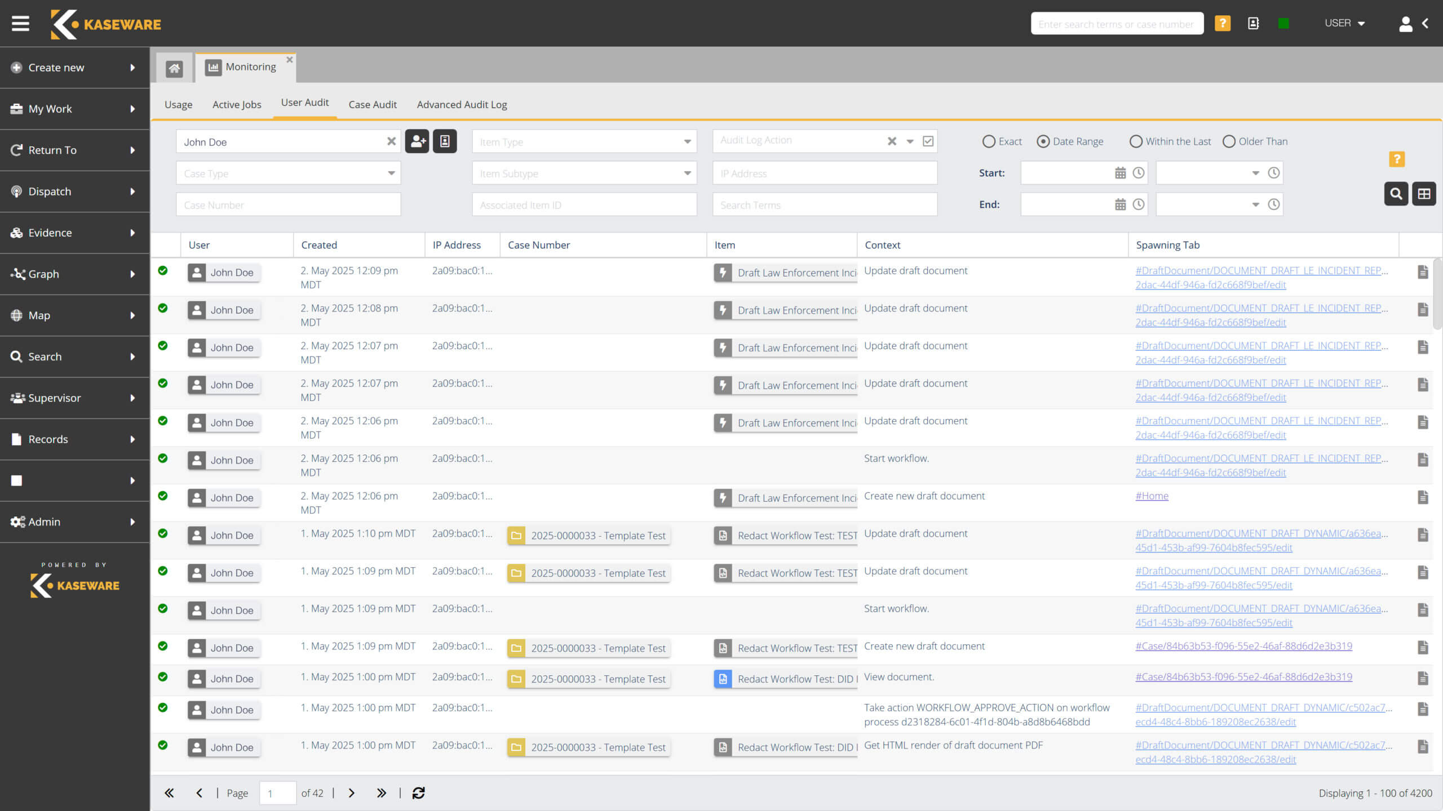Open the document icon for the #Home row

pyautogui.click(x=1423, y=497)
